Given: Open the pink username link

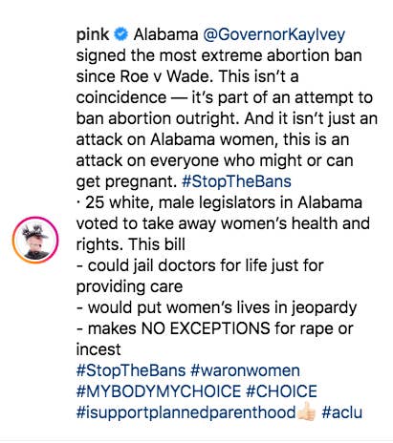Looking at the screenshot, I should (93, 34).
